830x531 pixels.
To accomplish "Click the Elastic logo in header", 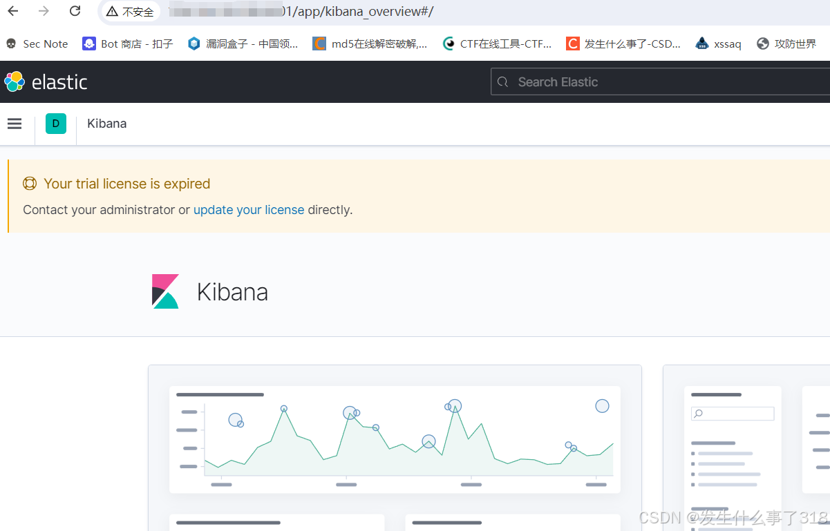I will coord(46,81).
